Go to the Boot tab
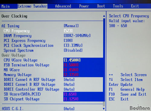This screenshot has width=151, height=111. click(x=101, y=6)
